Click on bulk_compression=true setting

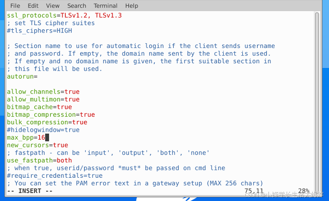[47, 122]
